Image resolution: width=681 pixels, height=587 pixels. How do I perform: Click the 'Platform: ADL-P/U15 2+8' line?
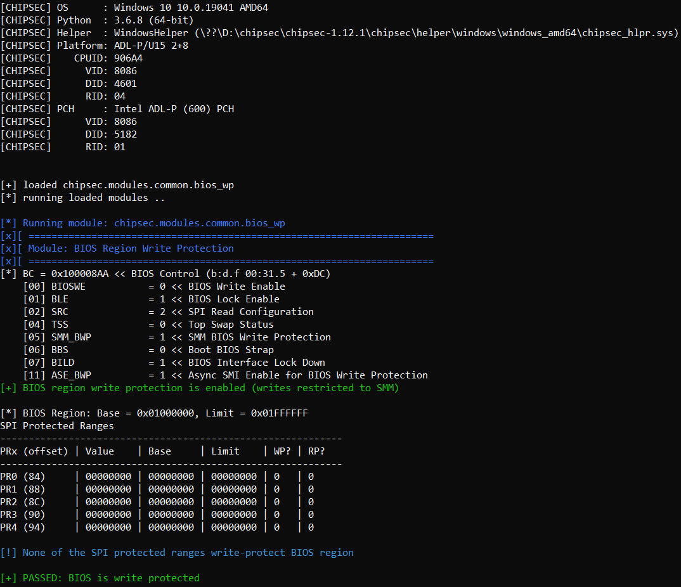click(94, 46)
